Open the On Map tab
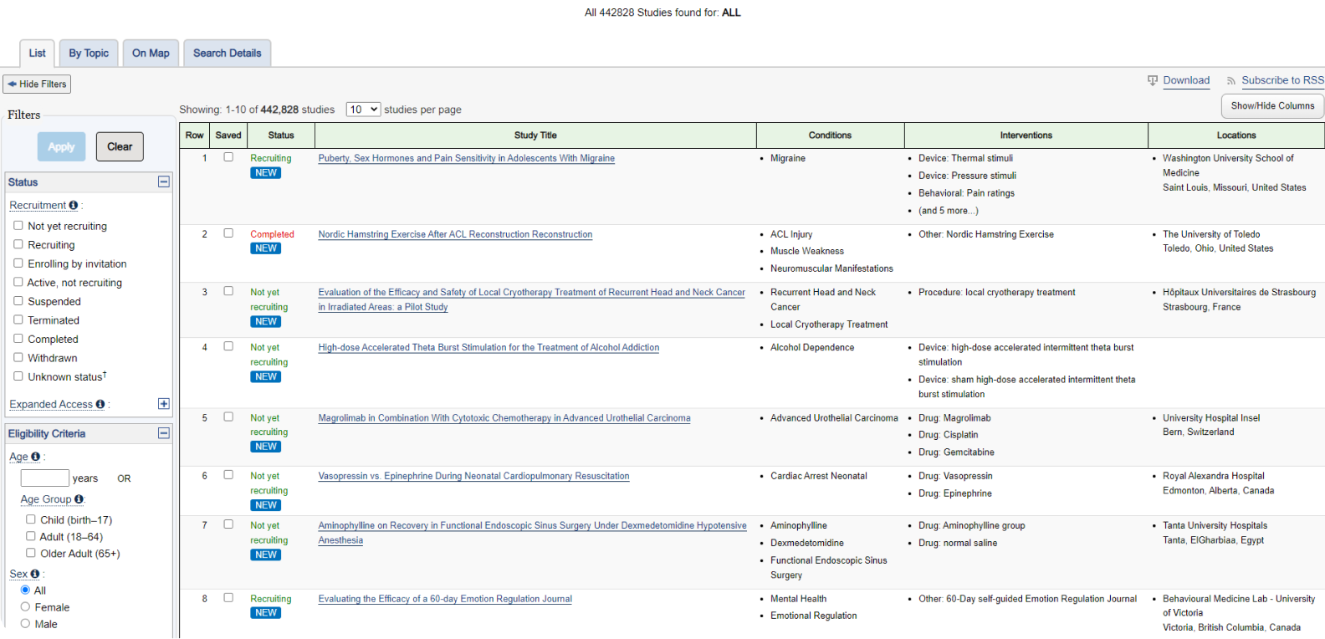Image resolution: width=1325 pixels, height=639 pixels. click(x=151, y=53)
